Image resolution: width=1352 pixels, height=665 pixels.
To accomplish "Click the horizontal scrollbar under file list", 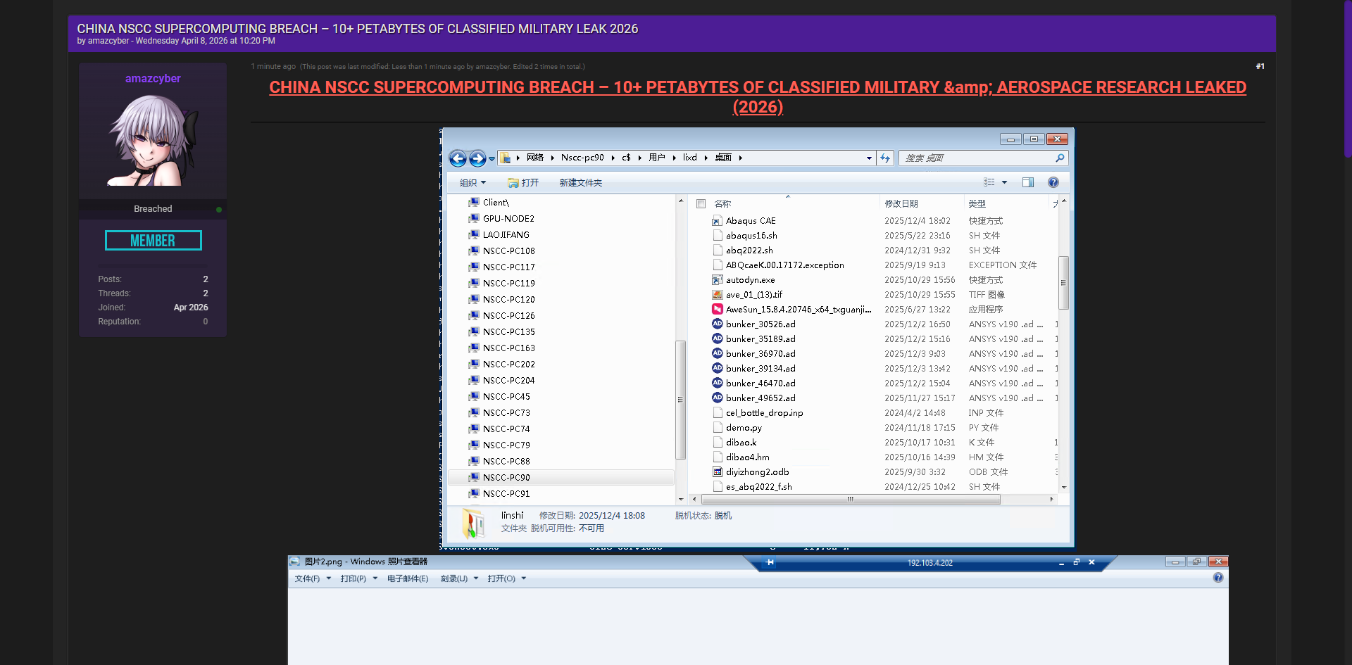I will [850, 499].
